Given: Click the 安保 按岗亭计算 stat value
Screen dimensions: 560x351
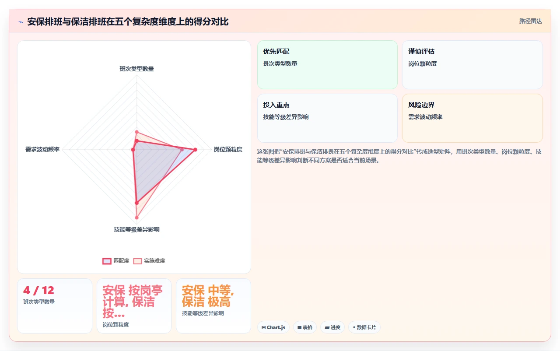Looking at the screenshot, I should tap(133, 302).
